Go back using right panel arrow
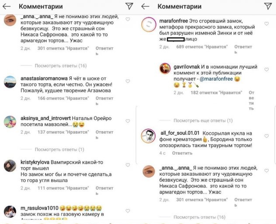The image size is (276, 224). point(146,7)
